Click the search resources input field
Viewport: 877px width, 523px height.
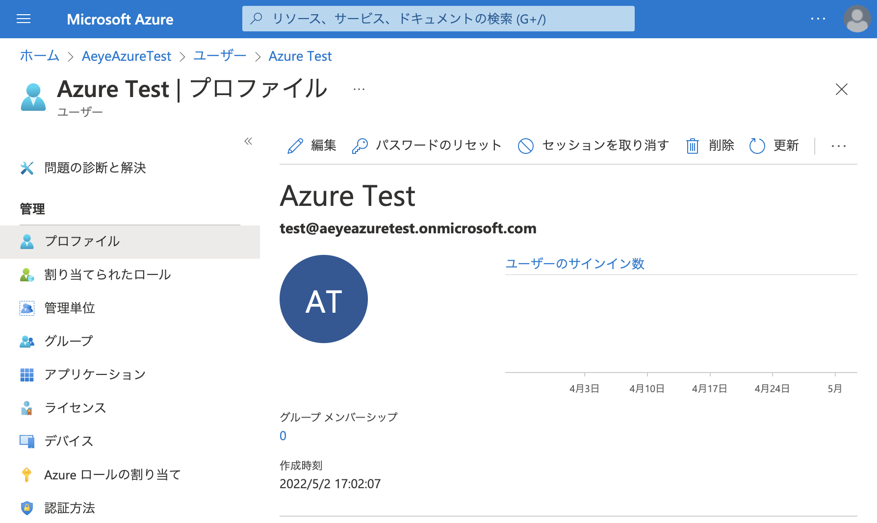pos(438,19)
